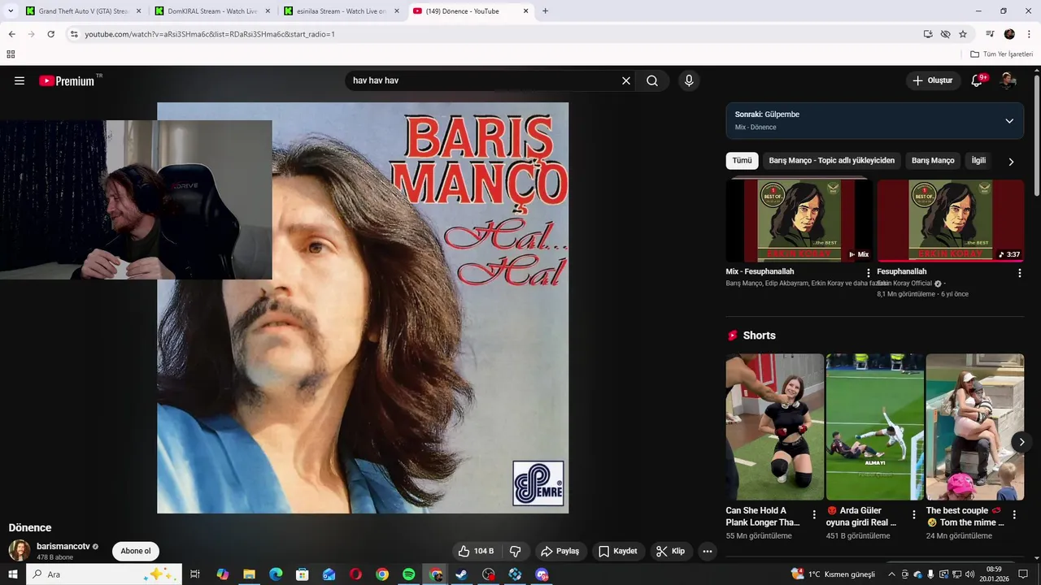The height and width of the screenshot is (585, 1041).
Task: Open Chrome three-dot menu
Action: (x=1028, y=34)
